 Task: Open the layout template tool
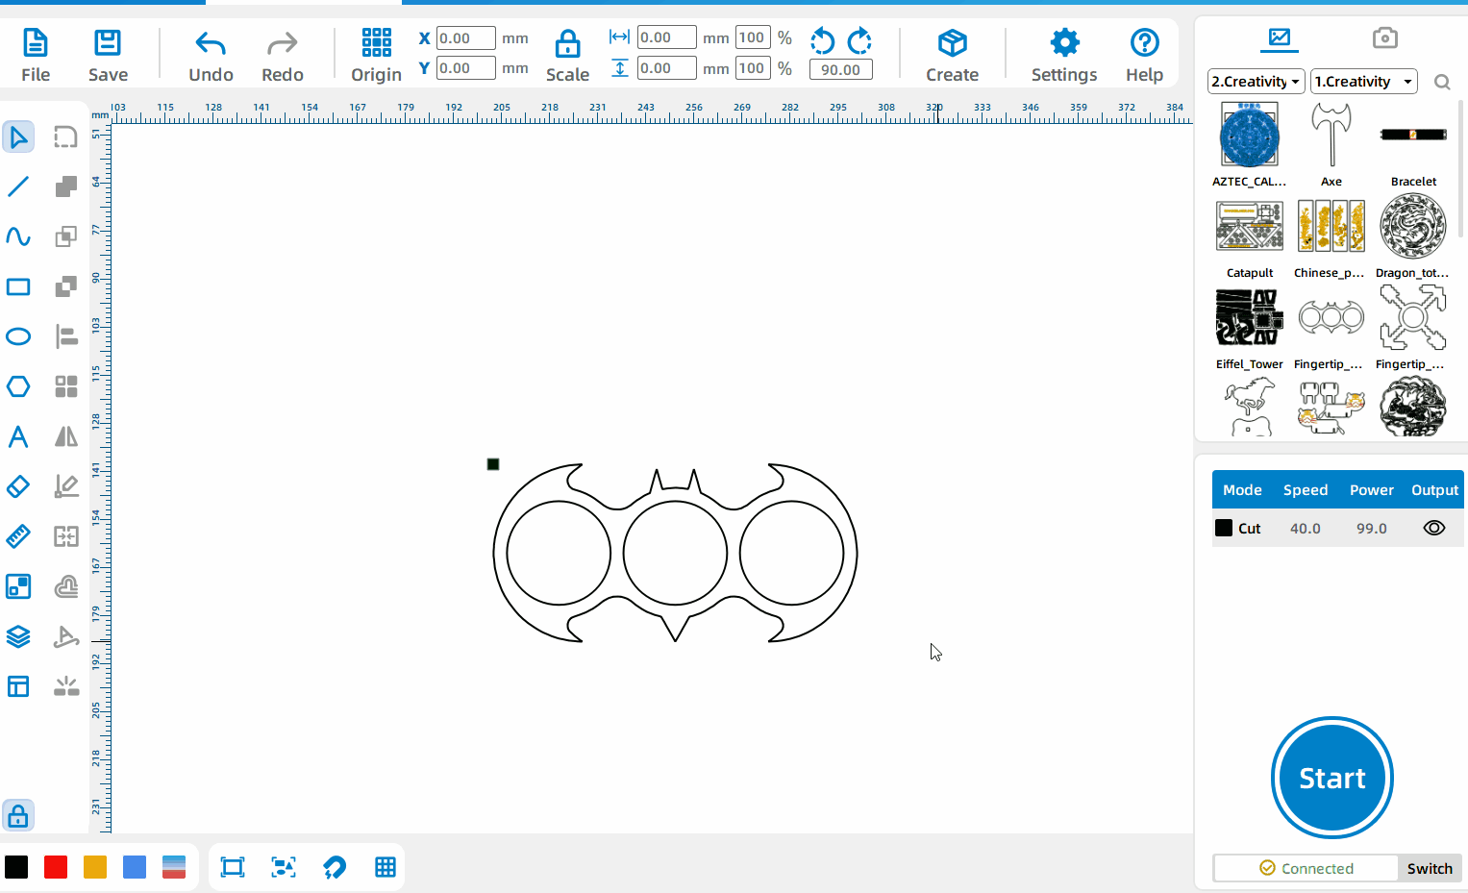tap(18, 686)
